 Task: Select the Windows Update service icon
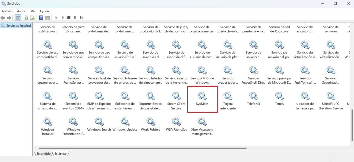click(125, 122)
